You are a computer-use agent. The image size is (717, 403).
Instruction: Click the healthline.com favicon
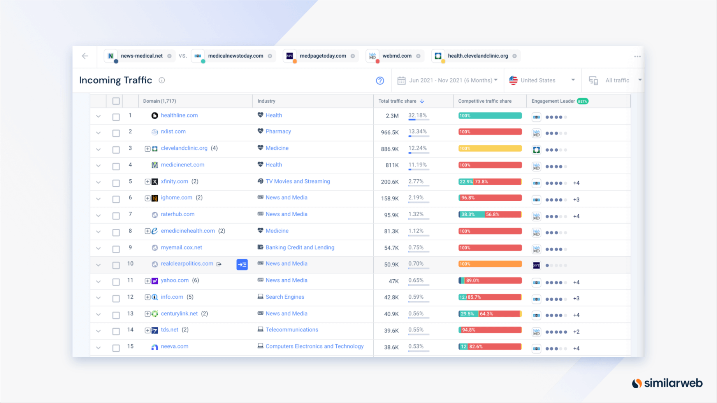point(155,116)
